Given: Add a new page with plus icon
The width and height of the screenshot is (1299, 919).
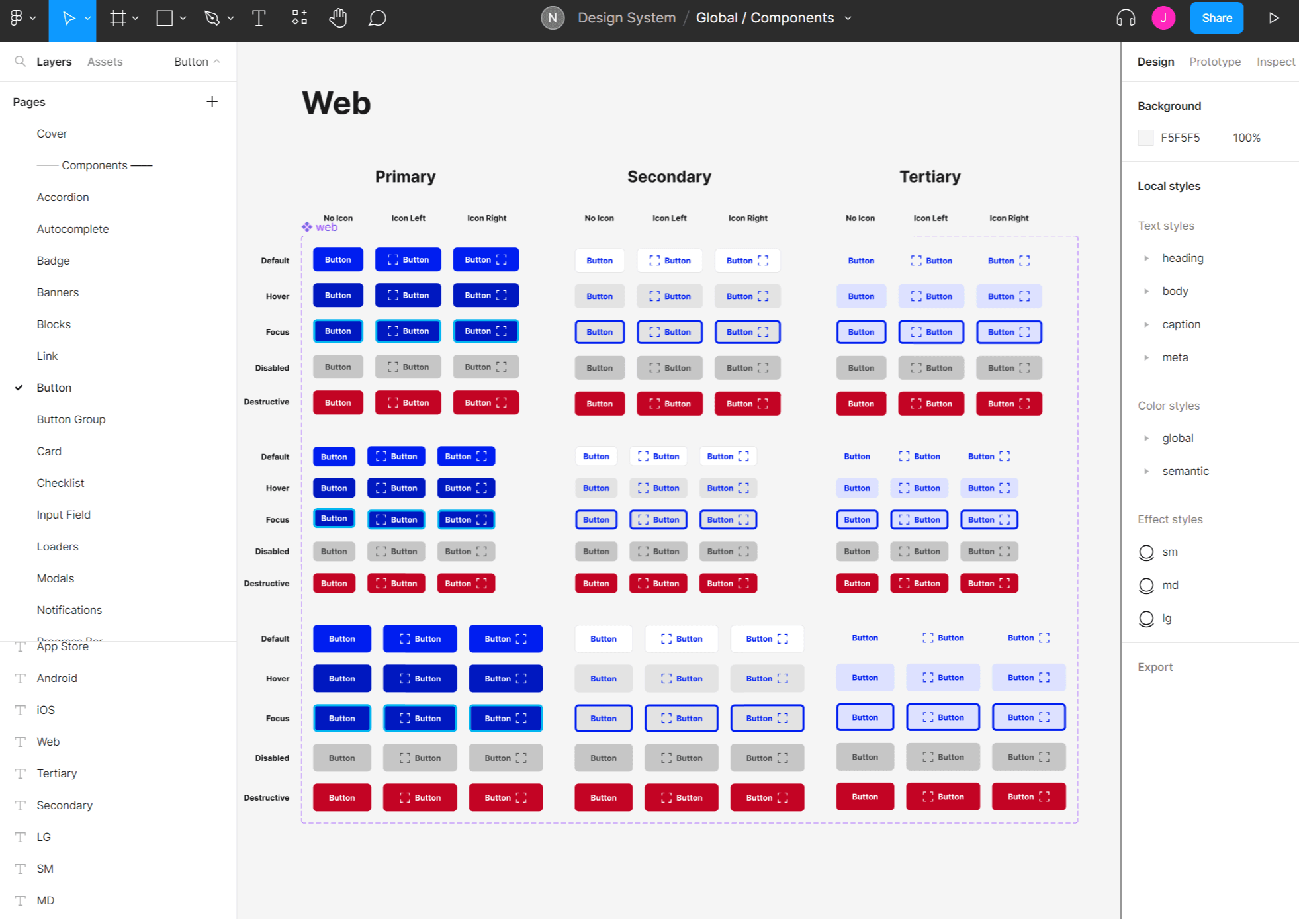Looking at the screenshot, I should (212, 102).
